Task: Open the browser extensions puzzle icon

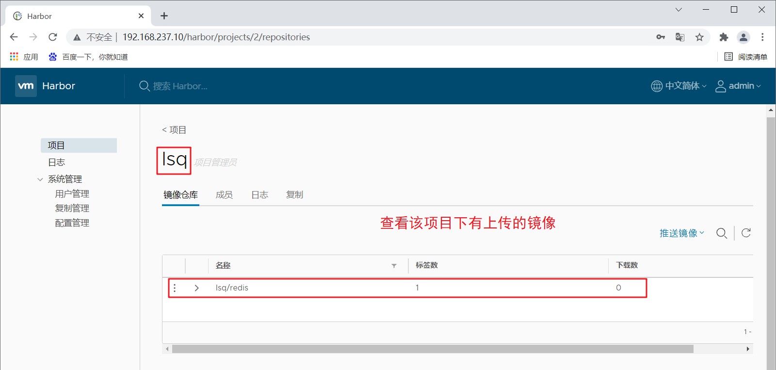Action: pos(724,37)
